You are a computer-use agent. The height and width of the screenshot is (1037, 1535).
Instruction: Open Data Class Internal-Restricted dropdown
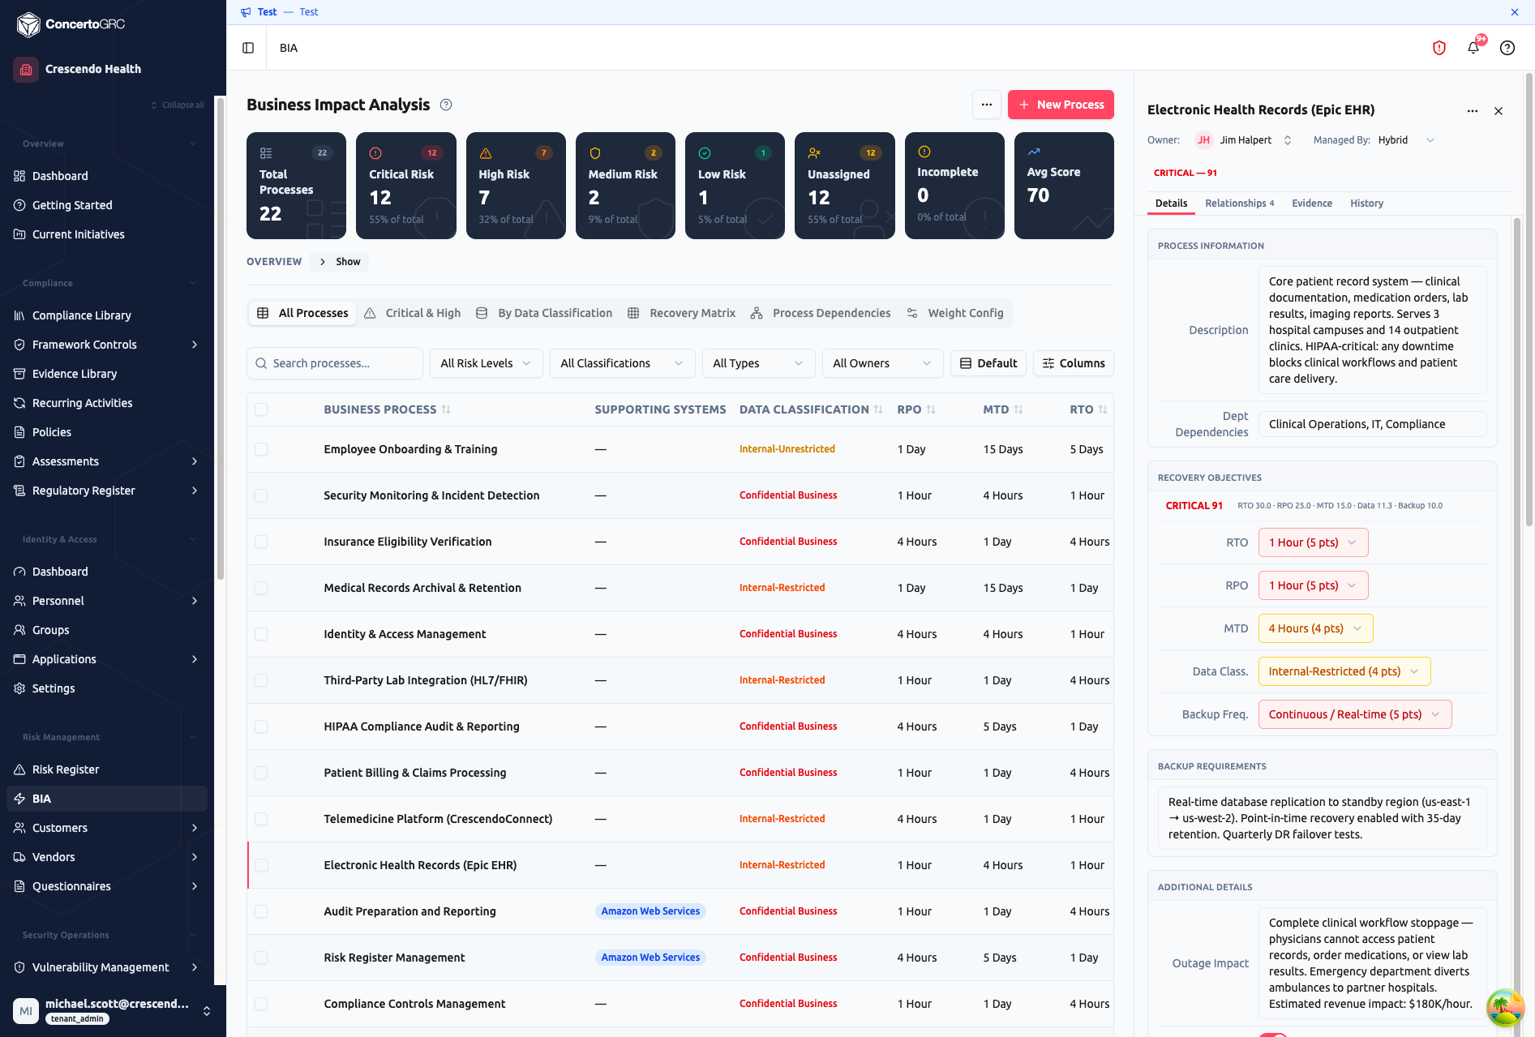1344,671
